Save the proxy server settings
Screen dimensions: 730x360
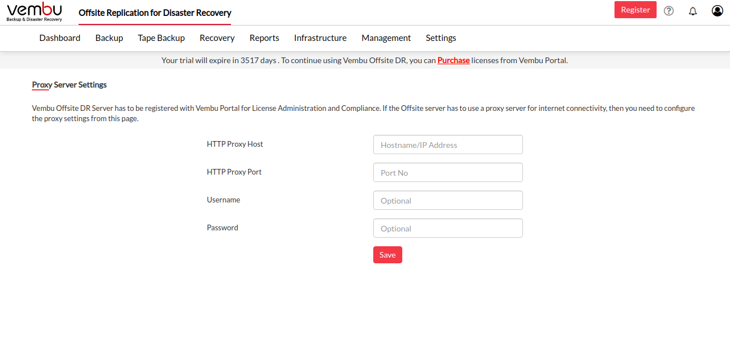point(387,255)
